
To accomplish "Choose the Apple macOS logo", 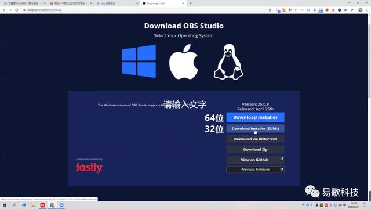I will point(184,62).
